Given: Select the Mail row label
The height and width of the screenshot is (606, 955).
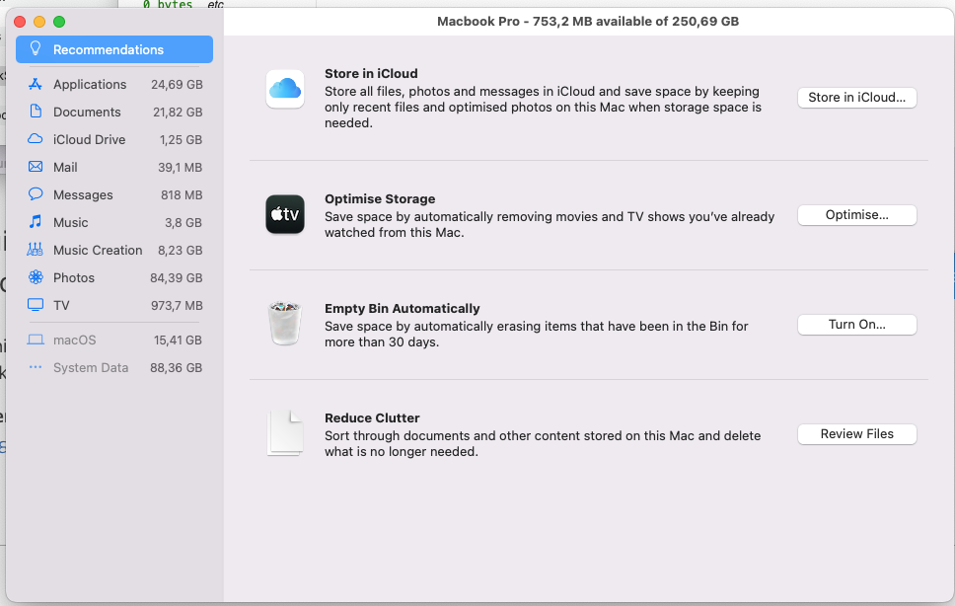Looking at the screenshot, I should pos(65,168).
